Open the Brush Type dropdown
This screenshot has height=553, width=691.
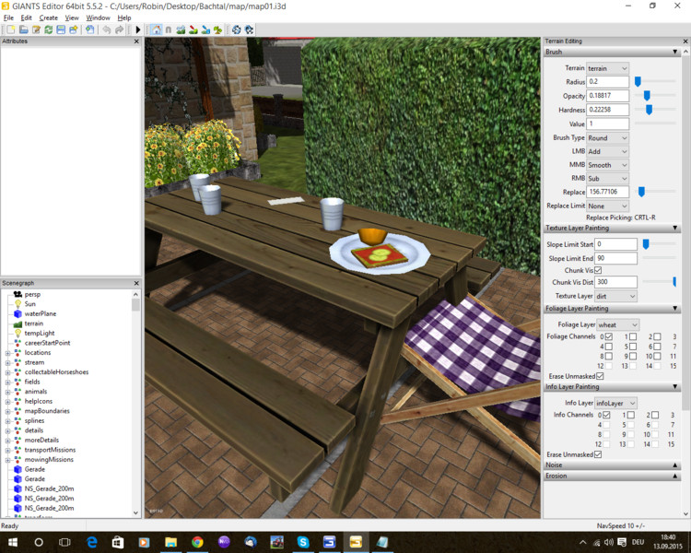[x=607, y=138]
